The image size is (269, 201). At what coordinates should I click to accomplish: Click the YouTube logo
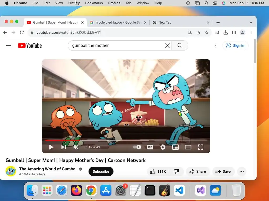point(30,46)
